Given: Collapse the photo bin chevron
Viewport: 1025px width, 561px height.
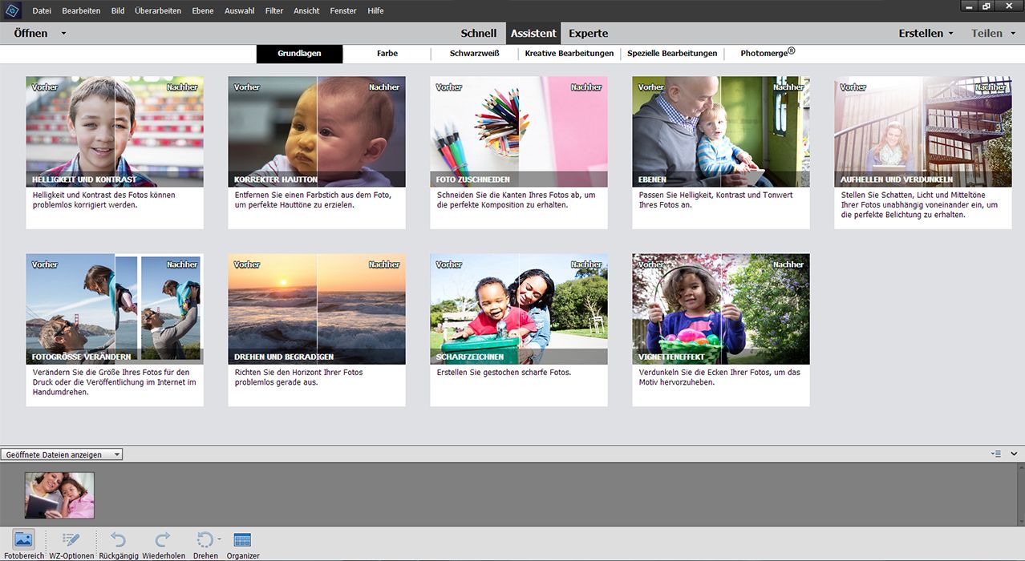Looking at the screenshot, I should 1014,454.
